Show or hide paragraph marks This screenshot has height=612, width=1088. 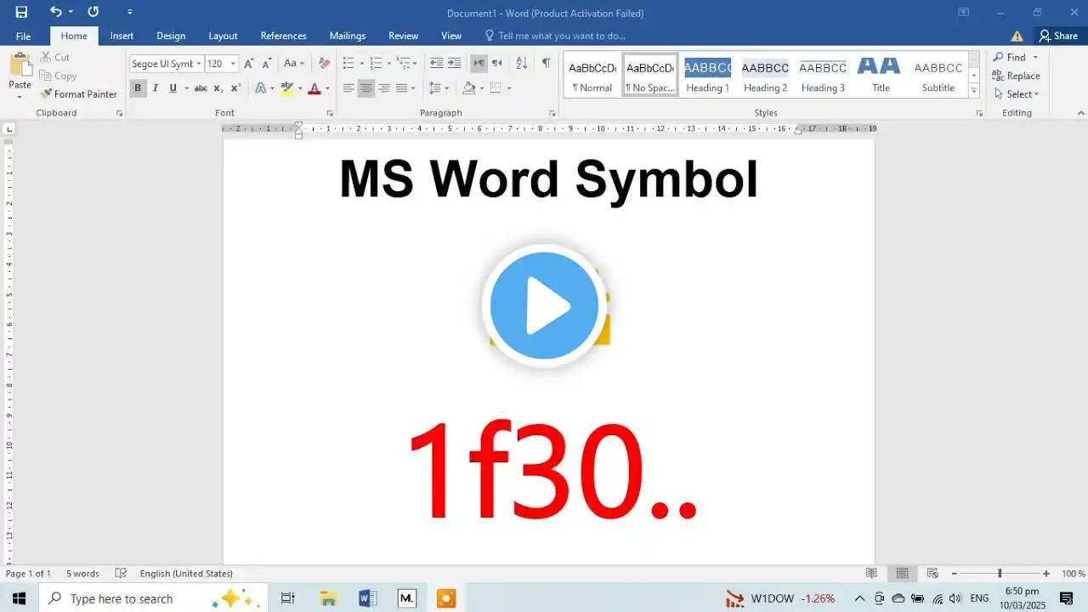click(546, 64)
